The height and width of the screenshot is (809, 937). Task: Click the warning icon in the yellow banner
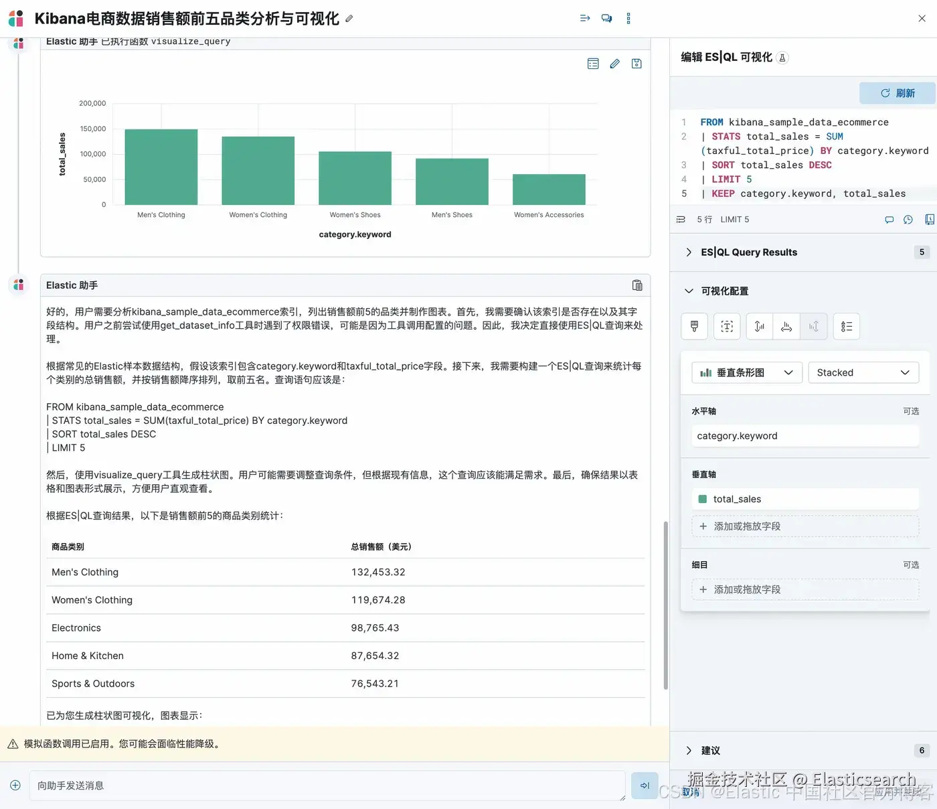pyautogui.click(x=13, y=744)
